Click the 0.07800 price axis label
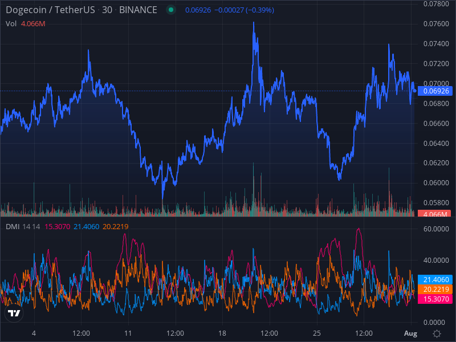 [436, 4]
